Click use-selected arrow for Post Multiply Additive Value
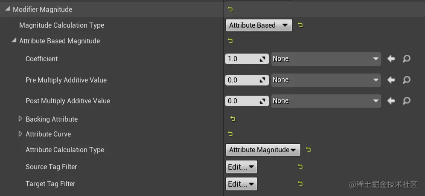425x196 pixels. click(391, 101)
